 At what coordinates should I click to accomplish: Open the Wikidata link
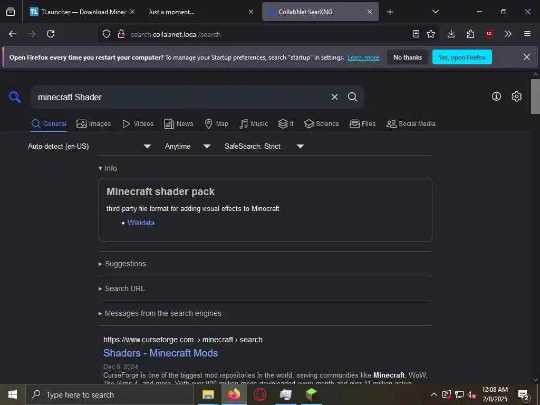pos(141,223)
